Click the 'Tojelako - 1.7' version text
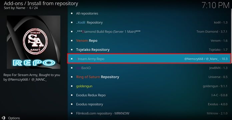Screen dimensions: 232x120 pyautogui.click(x=218, y=50)
